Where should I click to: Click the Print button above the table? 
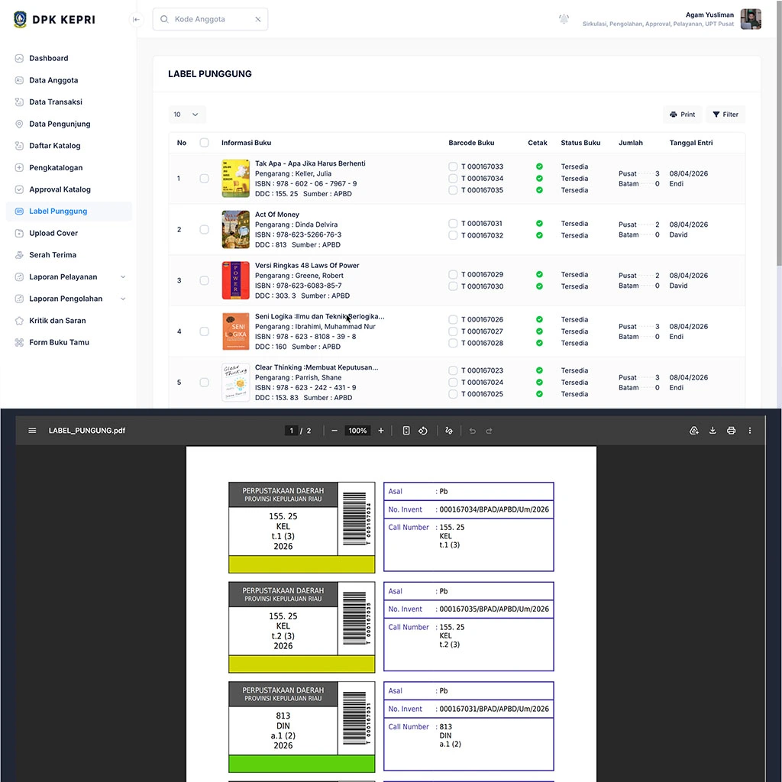click(682, 115)
